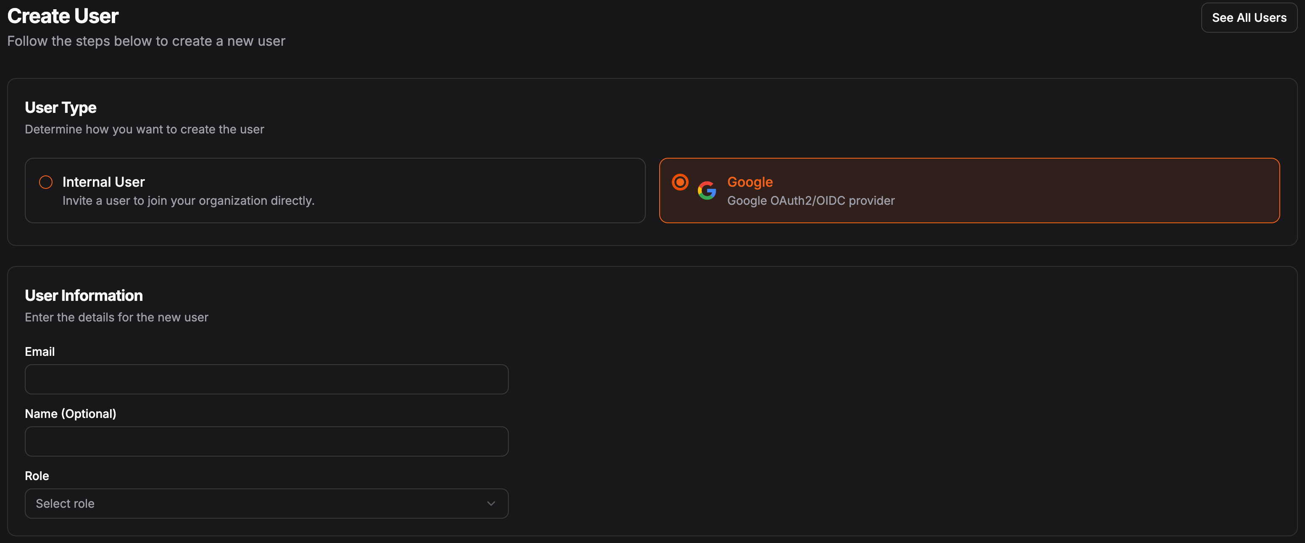Focus the Name (Optional) input field

[x=266, y=441]
